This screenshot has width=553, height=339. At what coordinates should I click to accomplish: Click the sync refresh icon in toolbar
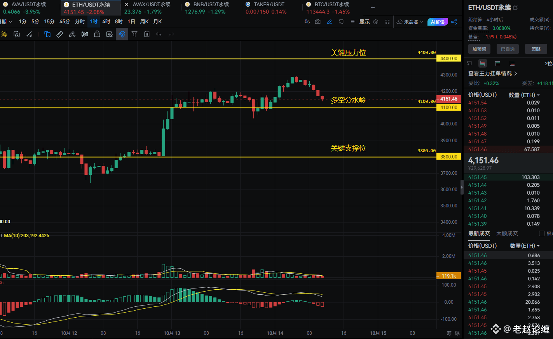coord(17,34)
